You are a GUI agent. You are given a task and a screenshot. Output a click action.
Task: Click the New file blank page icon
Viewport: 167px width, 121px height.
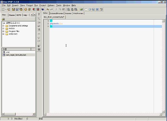pos(3,9)
